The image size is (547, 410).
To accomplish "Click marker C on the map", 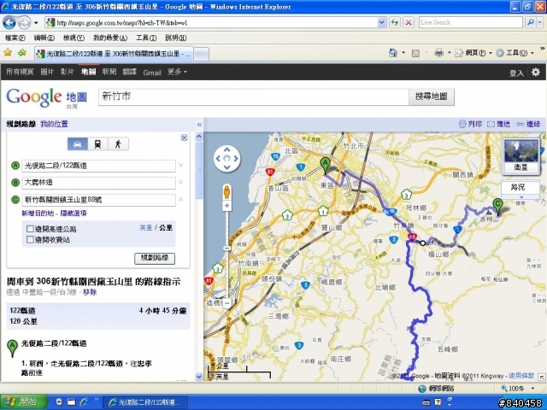I will click(x=497, y=207).
